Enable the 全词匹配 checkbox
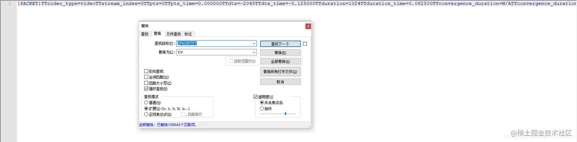This screenshot has width=577, height=142. click(x=146, y=77)
